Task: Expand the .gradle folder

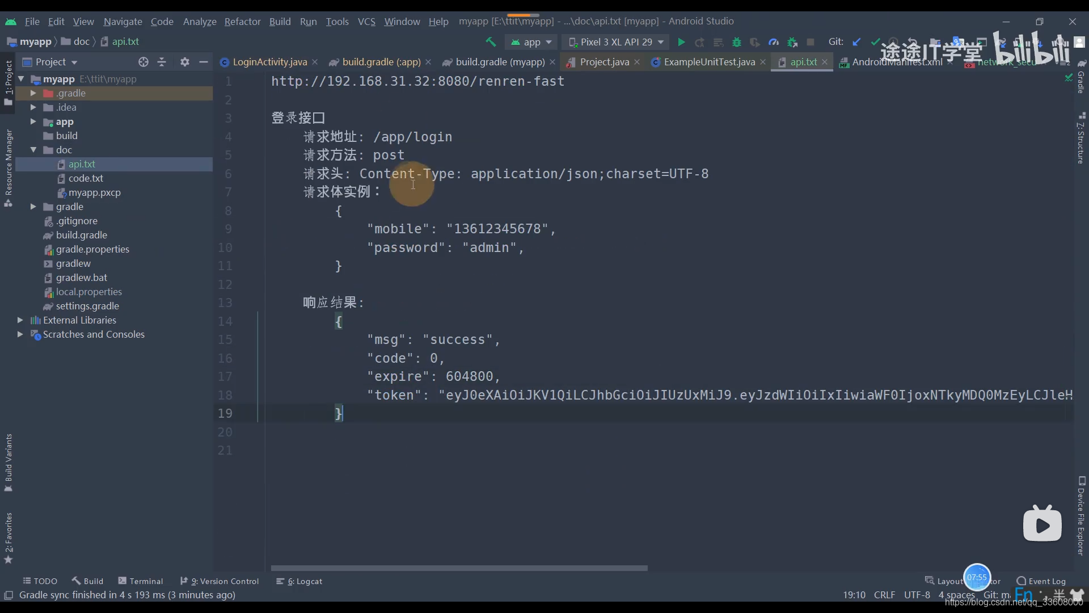Action: click(x=33, y=93)
